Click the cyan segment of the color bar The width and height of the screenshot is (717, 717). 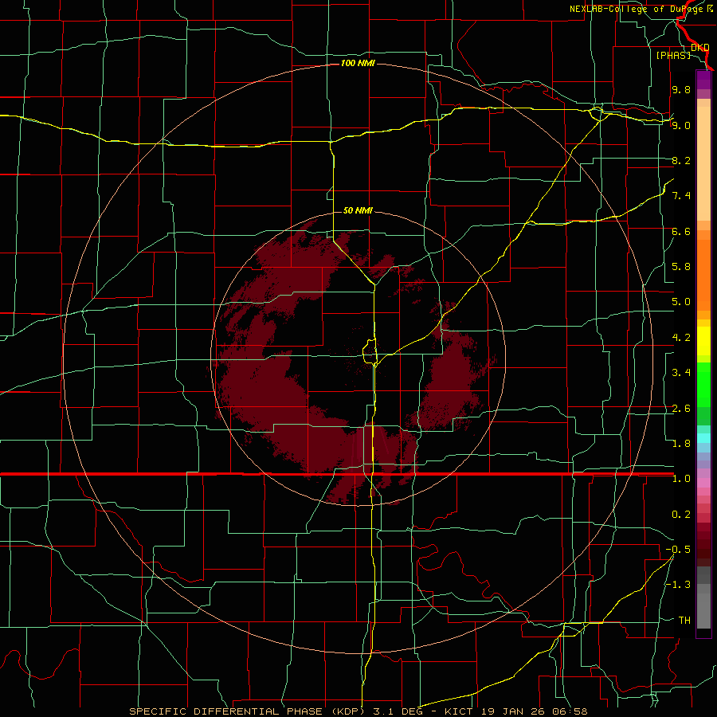(x=703, y=438)
